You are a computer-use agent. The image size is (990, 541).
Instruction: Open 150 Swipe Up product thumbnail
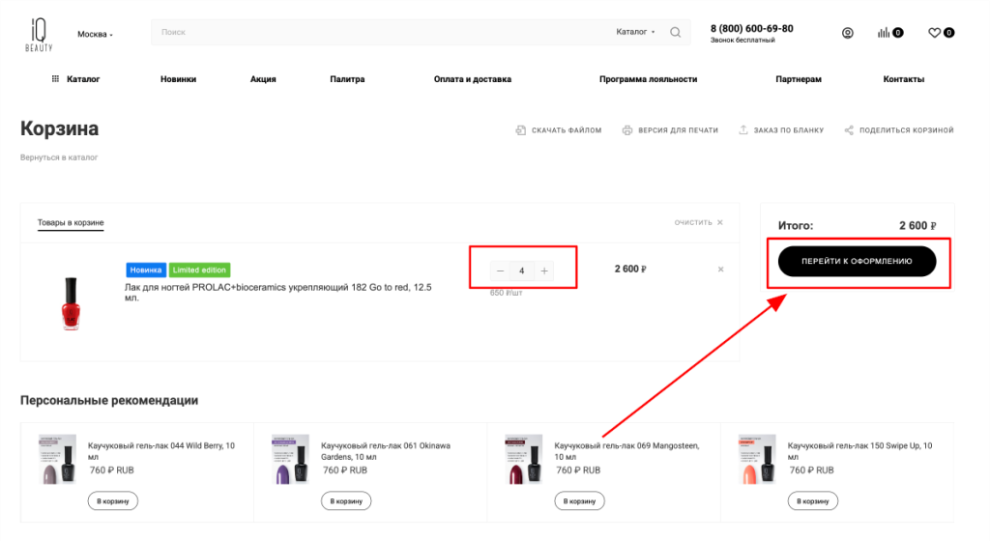[757, 459]
